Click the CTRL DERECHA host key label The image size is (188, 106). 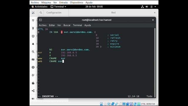pos(148,104)
